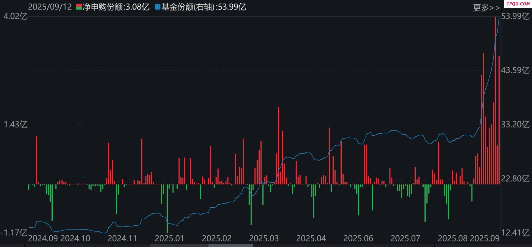Select the 净申购份额:3.08亿 legend label

click(x=116, y=7)
